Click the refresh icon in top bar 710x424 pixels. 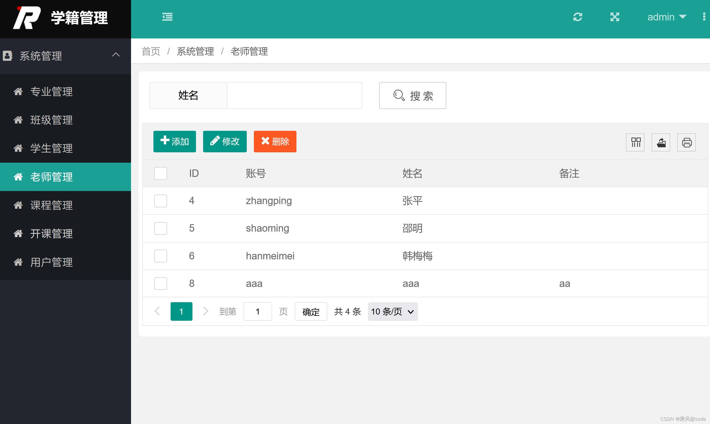[578, 17]
